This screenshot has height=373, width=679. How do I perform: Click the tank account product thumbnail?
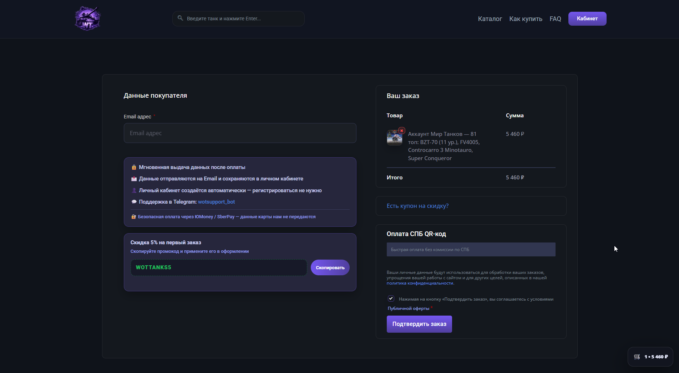click(395, 138)
